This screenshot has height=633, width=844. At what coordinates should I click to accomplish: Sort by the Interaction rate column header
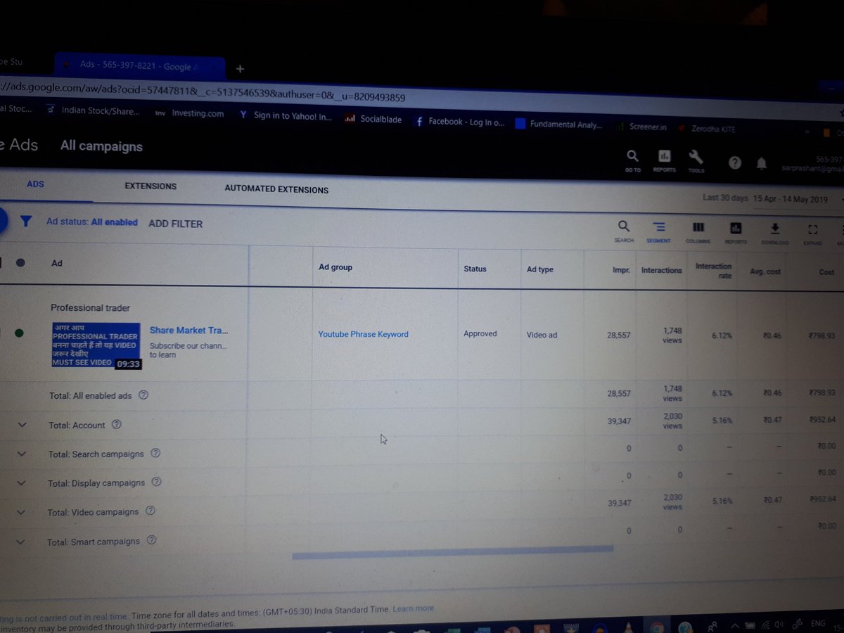tap(713, 271)
